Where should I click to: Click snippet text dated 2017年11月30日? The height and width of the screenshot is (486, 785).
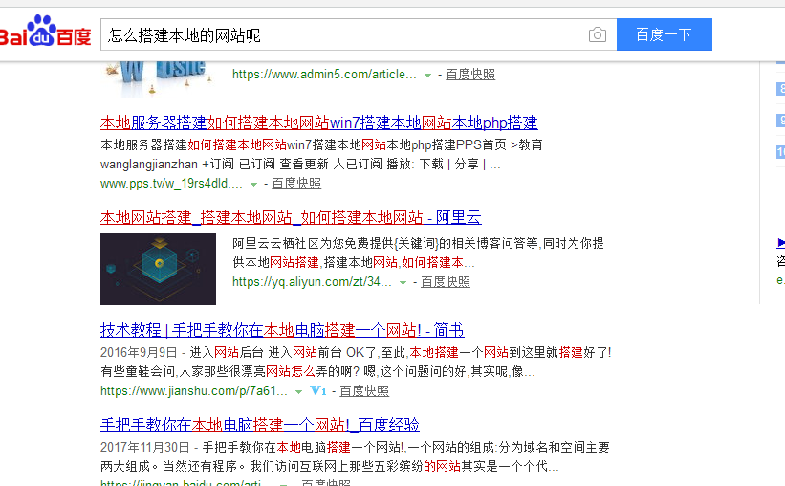[x=355, y=457]
